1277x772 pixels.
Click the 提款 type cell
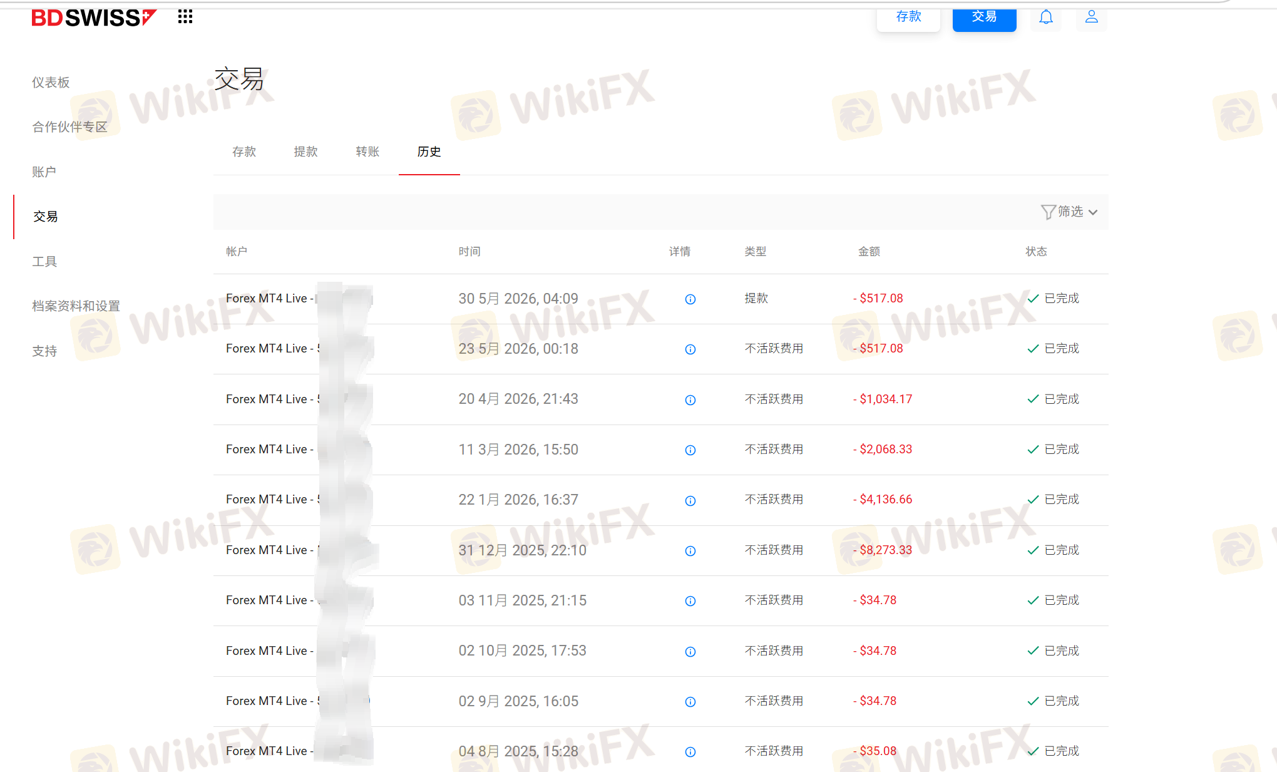tap(756, 299)
